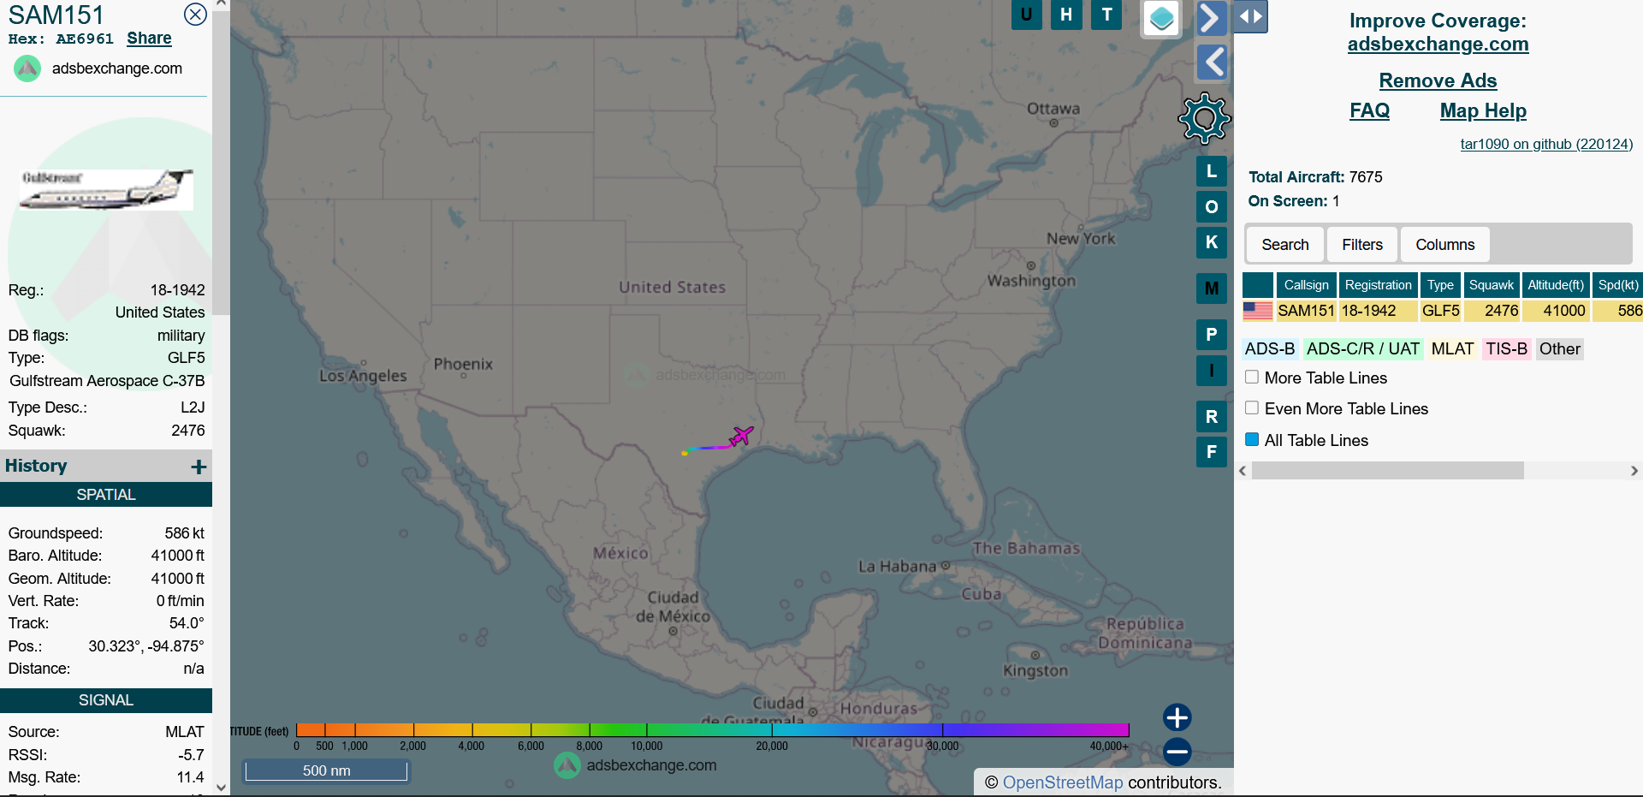Click the Gulfstream aircraft photo thumbnail
This screenshot has height=797, width=1643.
pyautogui.click(x=106, y=189)
